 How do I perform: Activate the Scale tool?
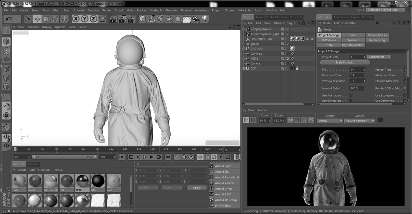click(x=46, y=19)
